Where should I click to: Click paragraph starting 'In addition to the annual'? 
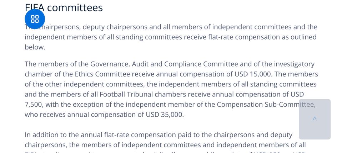point(159,135)
